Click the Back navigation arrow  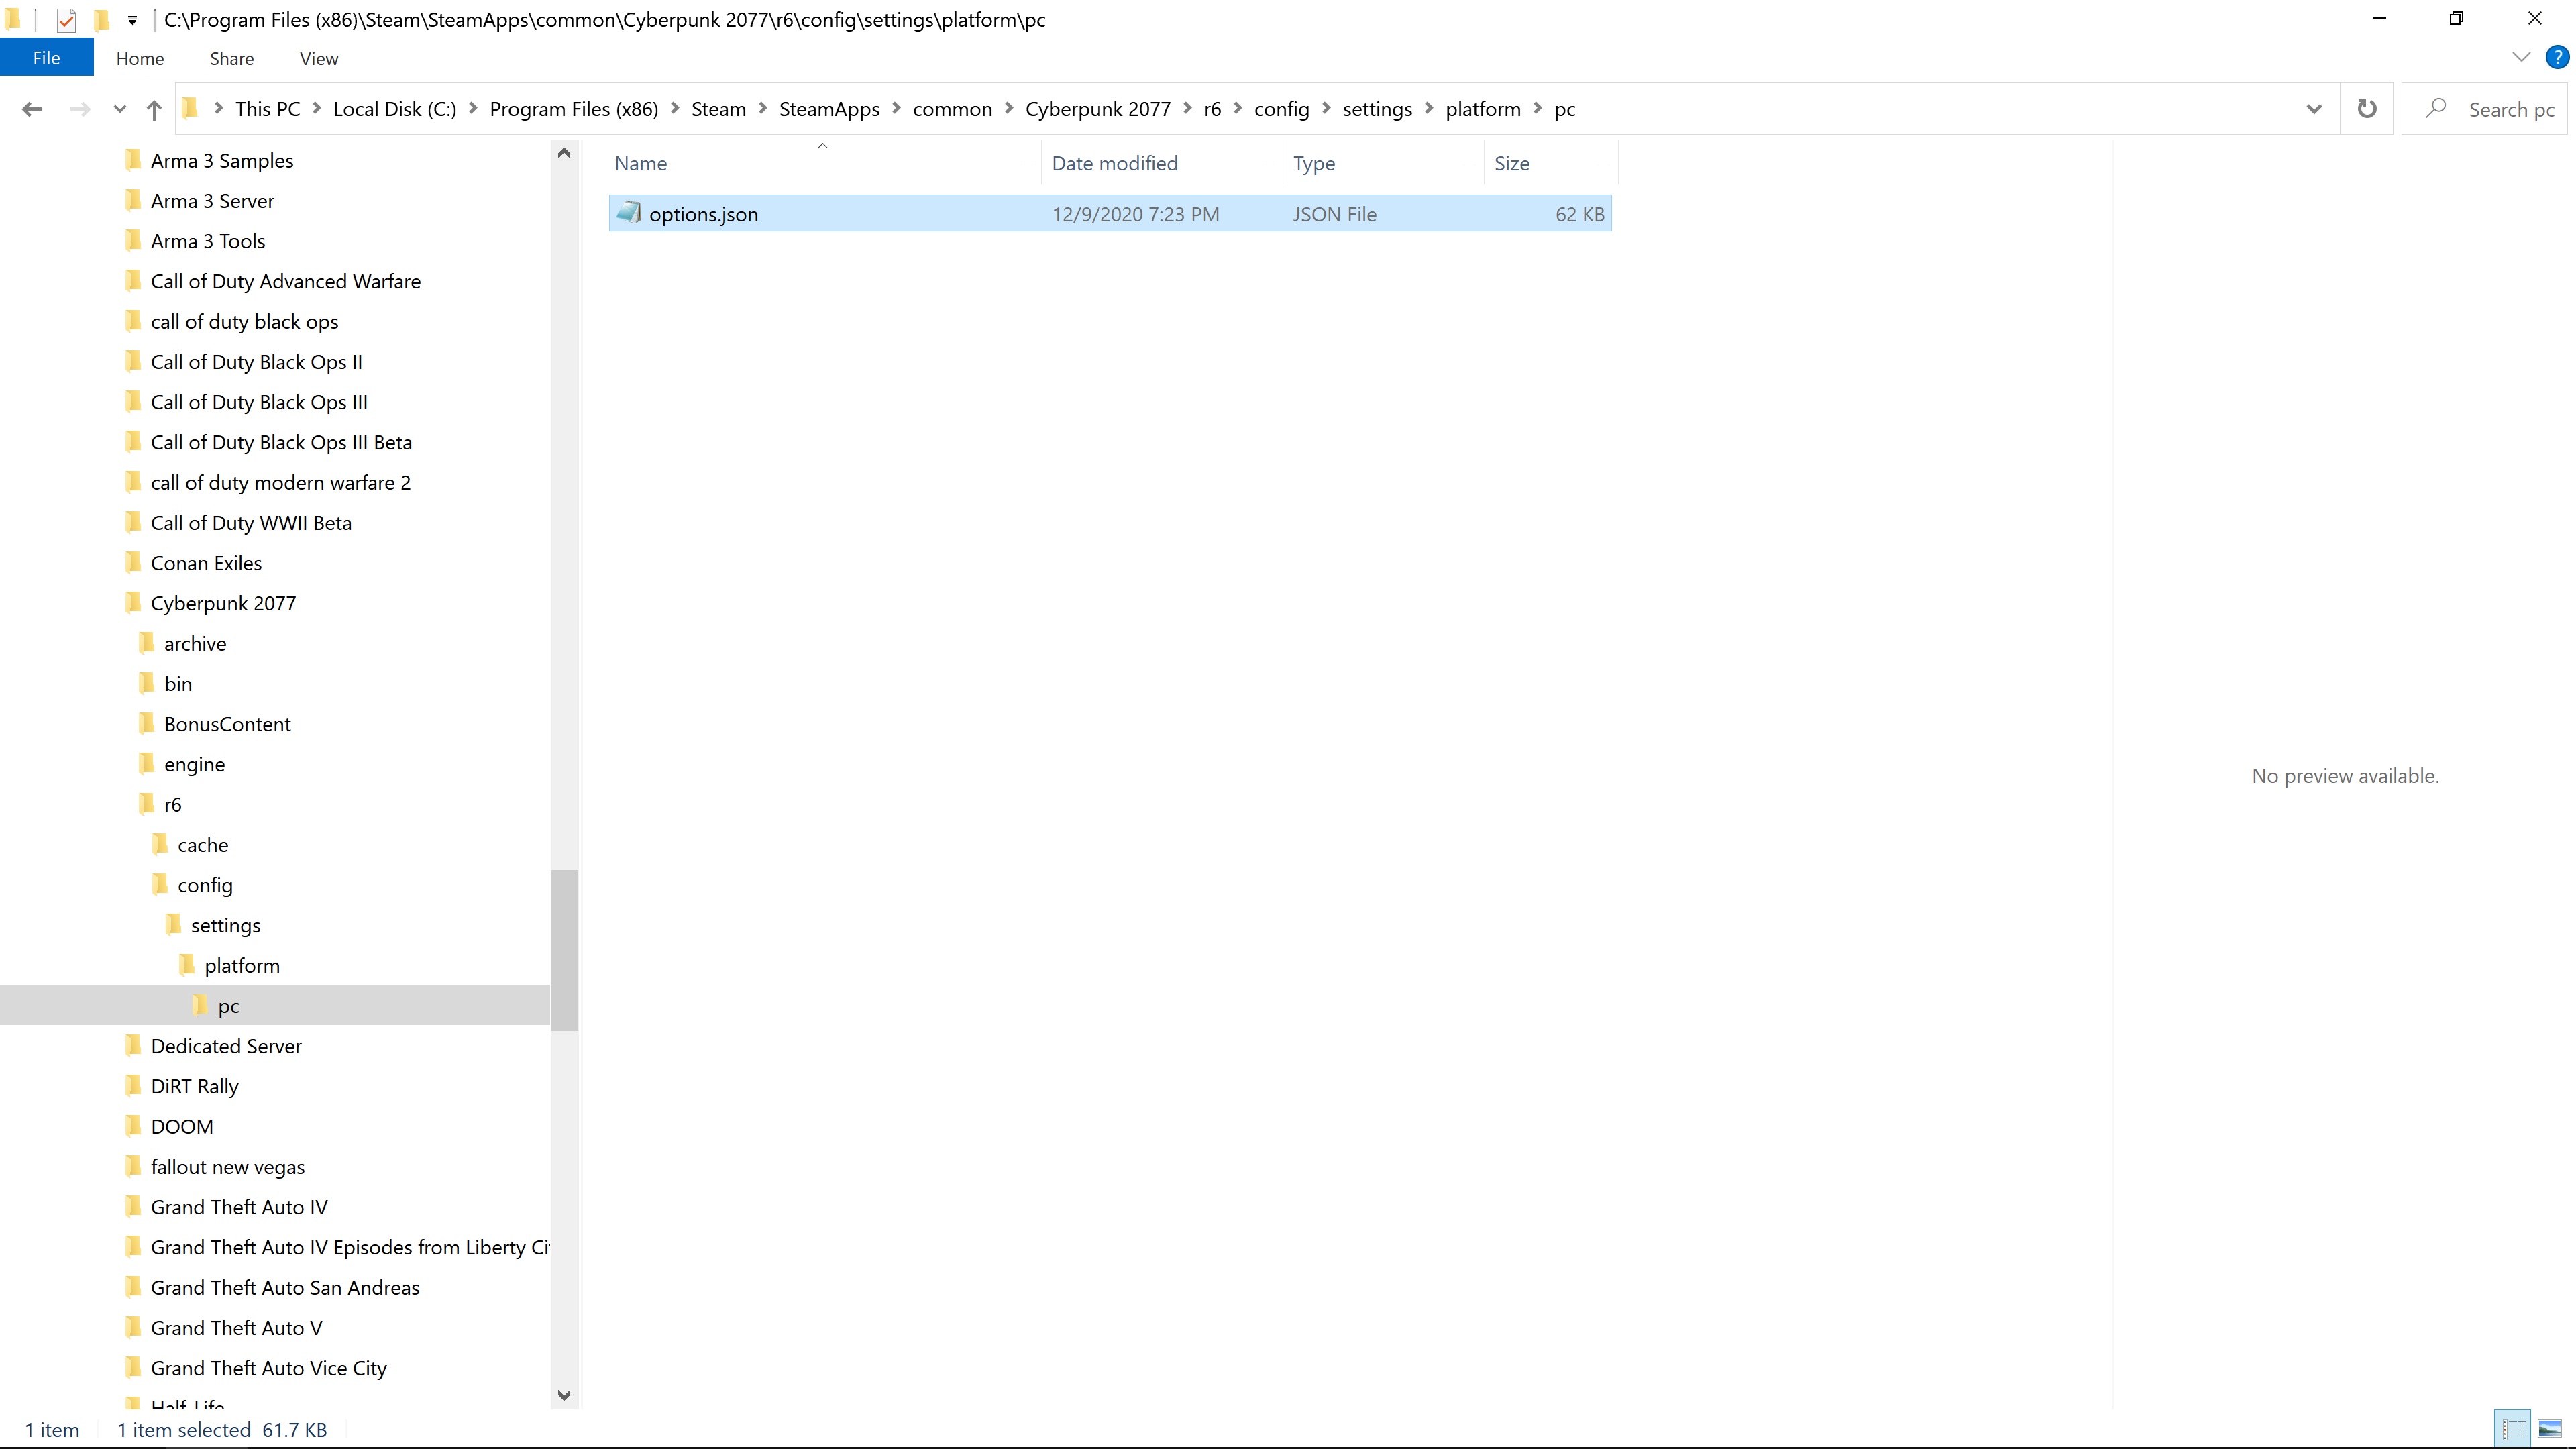pos(32,109)
